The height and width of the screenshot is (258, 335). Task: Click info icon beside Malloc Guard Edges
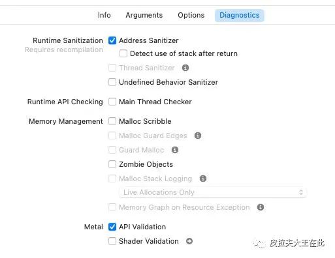click(x=198, y=136)
